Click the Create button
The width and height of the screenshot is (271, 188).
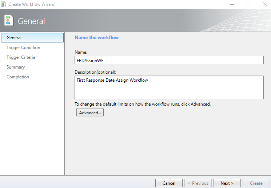[256, 183]
